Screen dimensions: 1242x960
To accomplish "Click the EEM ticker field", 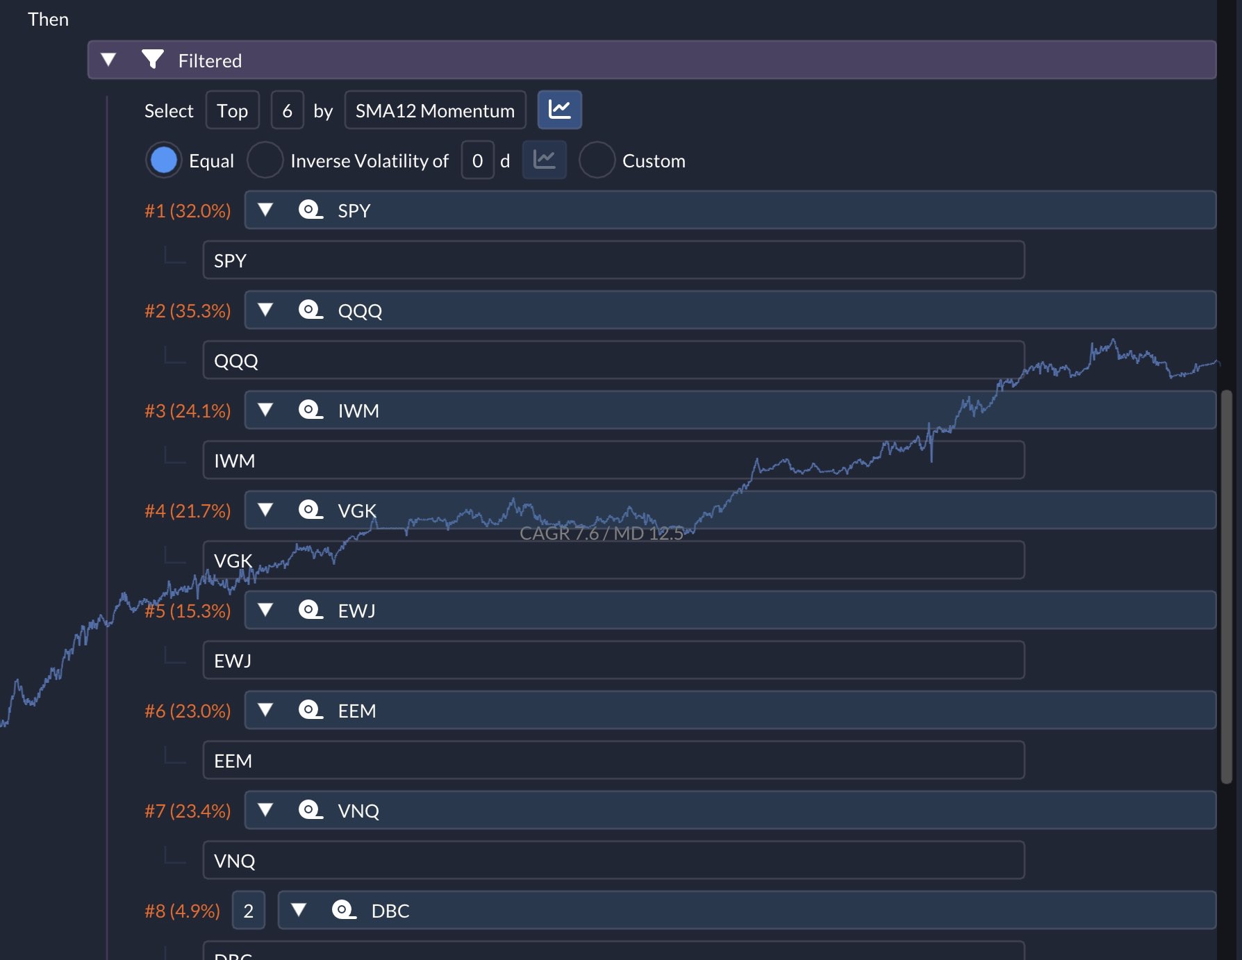I will [614, 761].
